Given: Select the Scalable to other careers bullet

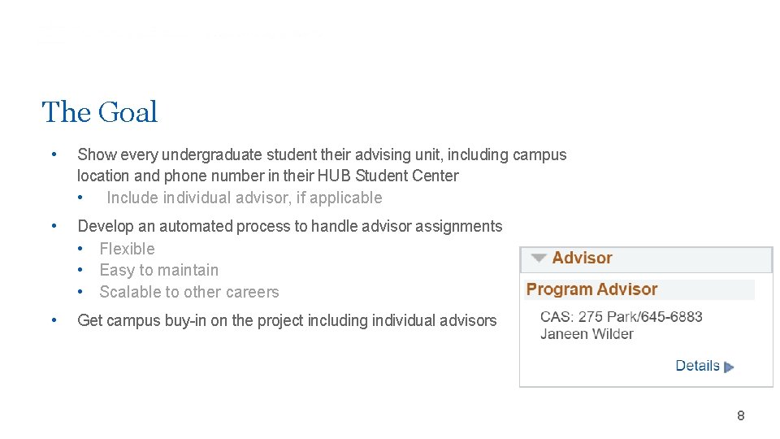Looking at the screenshot, I should (189, 292).
